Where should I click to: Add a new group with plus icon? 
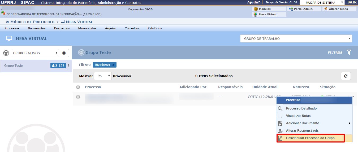click(64, 53)
